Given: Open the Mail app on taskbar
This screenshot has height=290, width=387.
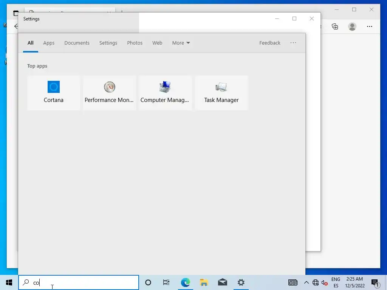Looking at the screenshot, I should tap(223, 282).
